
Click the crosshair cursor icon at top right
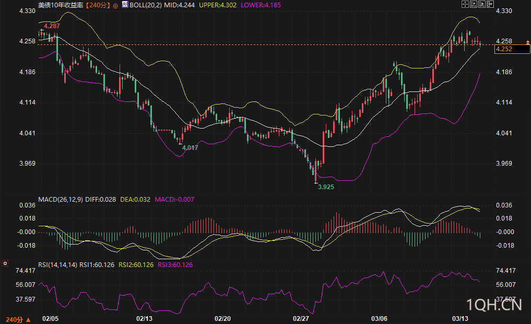point(465,4)
